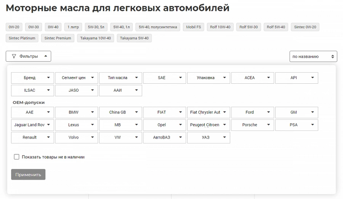343x199 pixels.
Task: Open the SAE filter dropdown
Action: (x=165, y=78)
